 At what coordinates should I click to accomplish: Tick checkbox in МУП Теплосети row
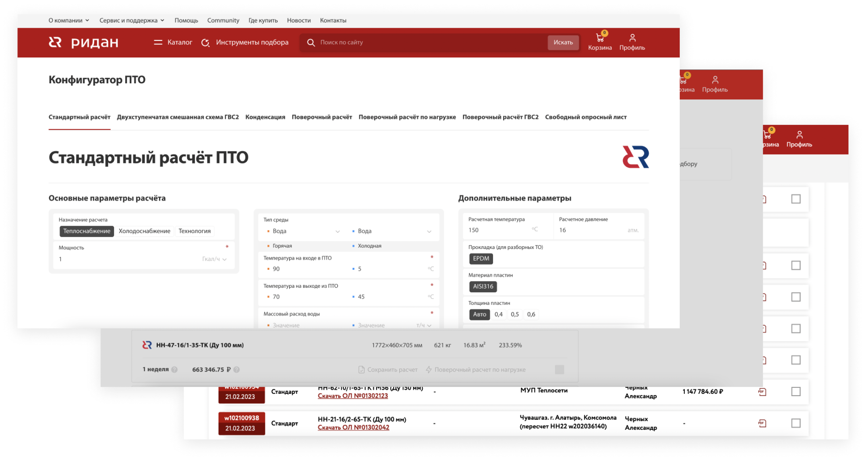coord(796,392)
